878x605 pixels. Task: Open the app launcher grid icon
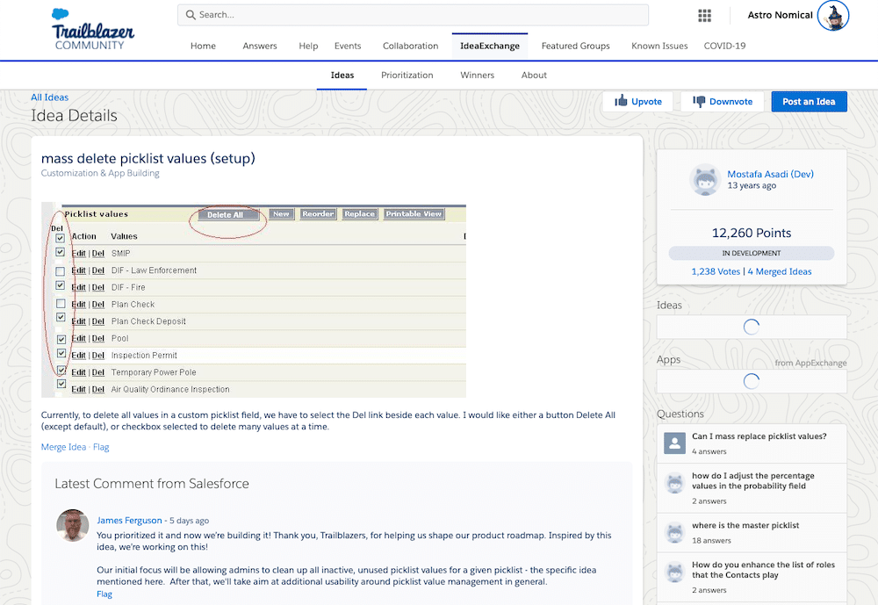[x=704, y=16]
